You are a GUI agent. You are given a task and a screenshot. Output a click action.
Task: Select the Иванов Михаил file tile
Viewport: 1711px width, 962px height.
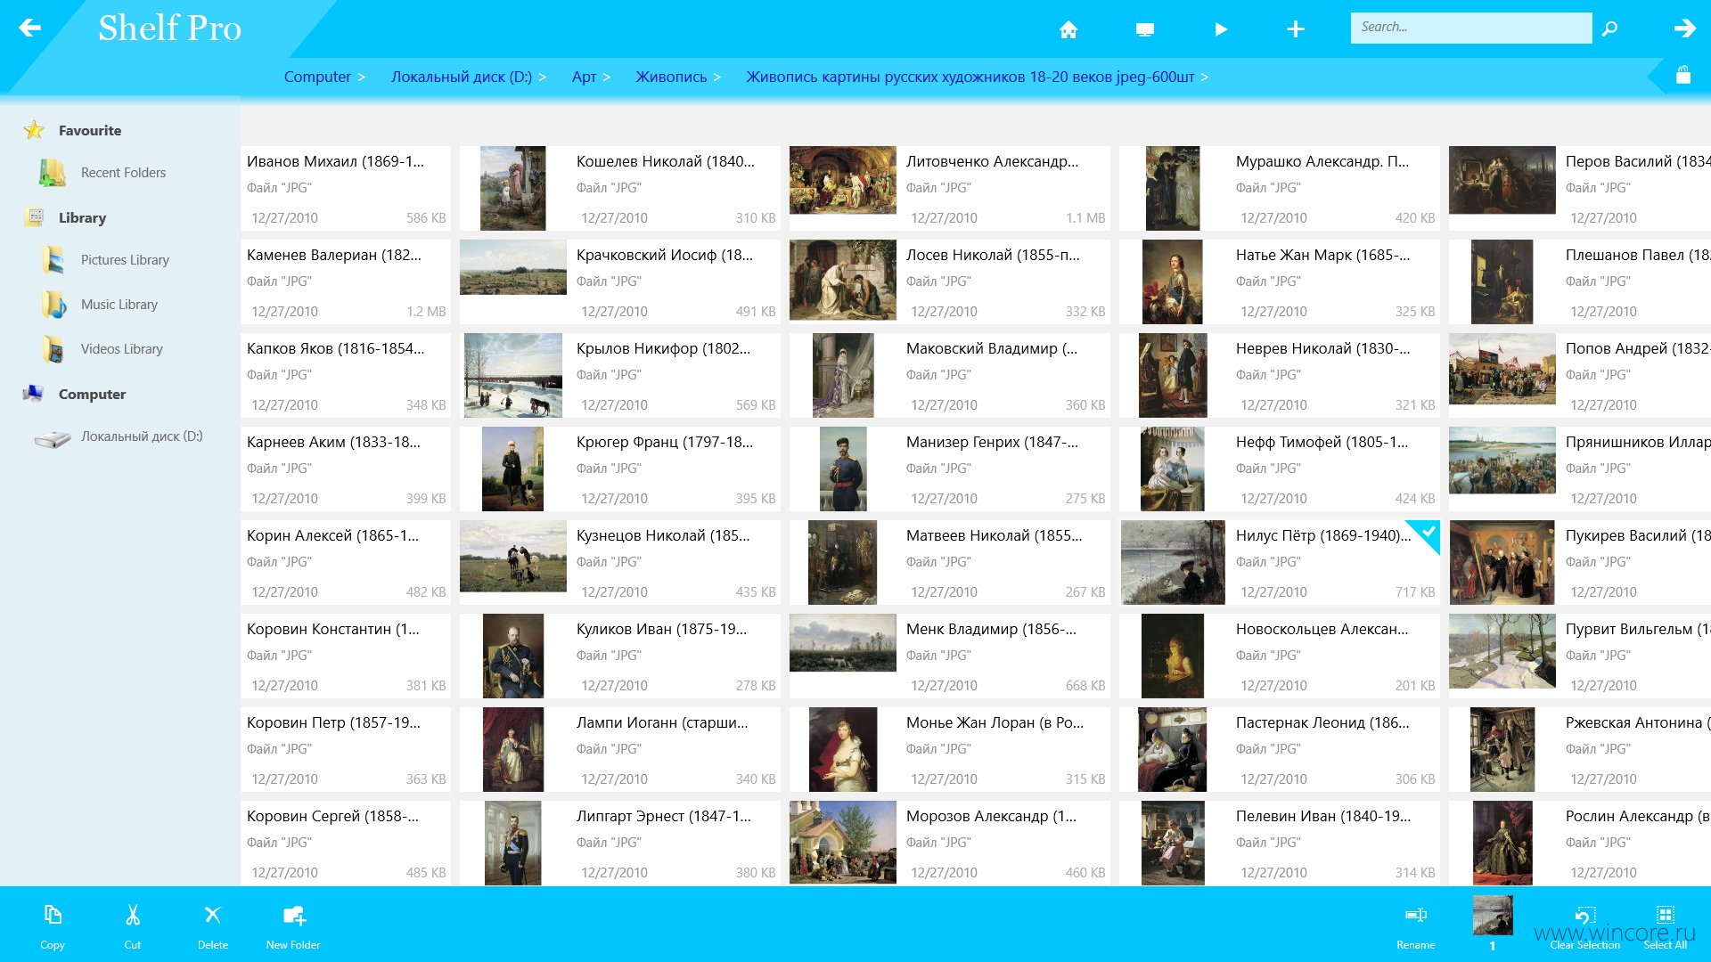pos(346,188)
